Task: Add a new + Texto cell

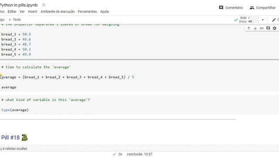Action: pyautogui.click(x=15, y=20)
